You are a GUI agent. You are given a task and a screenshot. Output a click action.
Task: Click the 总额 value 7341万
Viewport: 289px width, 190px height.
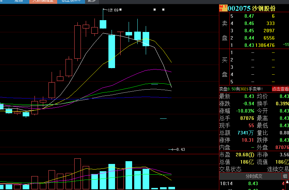pyautogui.click(x=245, y=133)
